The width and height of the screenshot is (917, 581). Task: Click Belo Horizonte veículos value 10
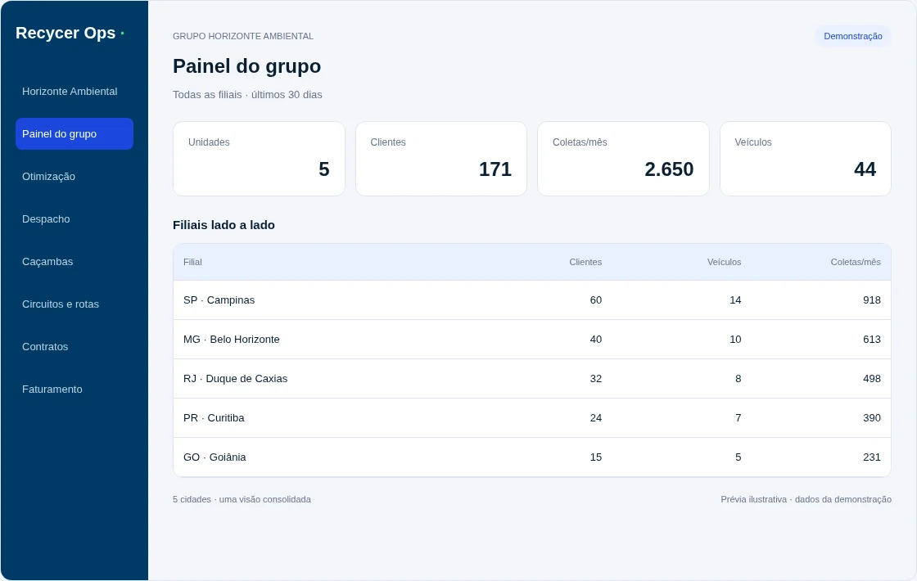pos(735,340)
